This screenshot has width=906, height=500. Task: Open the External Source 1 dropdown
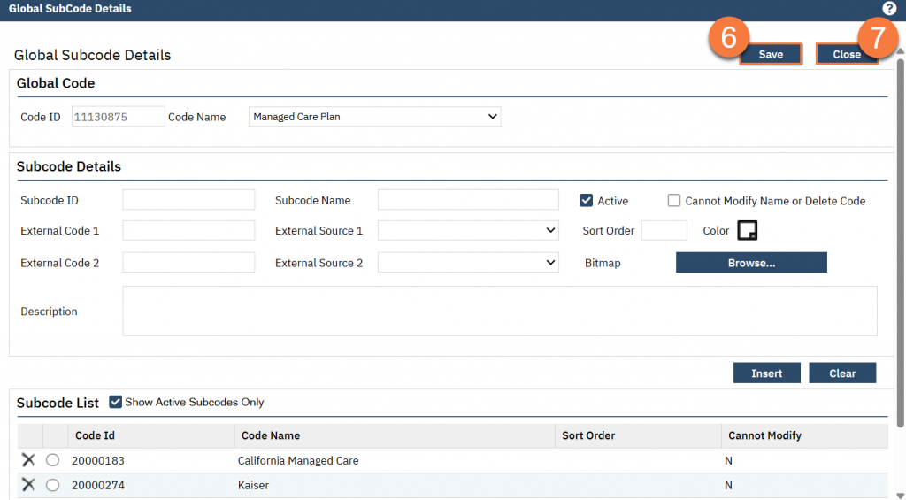click(468, 231)
